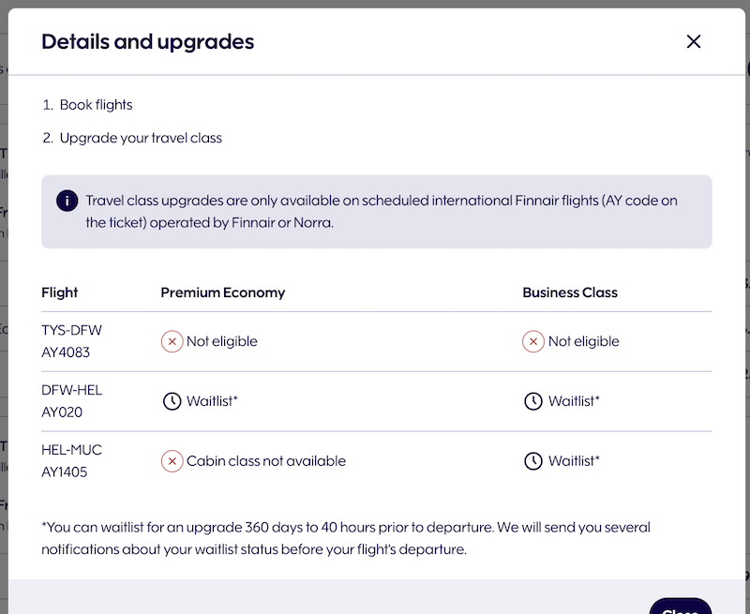
Task: Click the Flight column header
Action: coord(60,292)
